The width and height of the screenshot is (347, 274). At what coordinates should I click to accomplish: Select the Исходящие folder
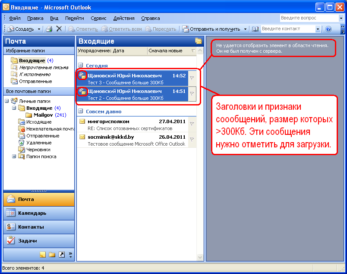click(35, 122)
